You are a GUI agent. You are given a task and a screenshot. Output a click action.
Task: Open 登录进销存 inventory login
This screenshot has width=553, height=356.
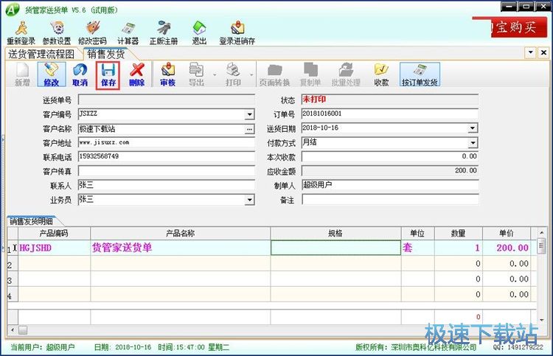click(x=237, y=32)
